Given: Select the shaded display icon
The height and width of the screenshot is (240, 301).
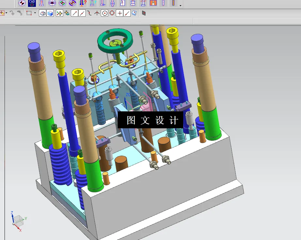Looking at the screenshot, I should pyautogui.click(x=51, y=13).
